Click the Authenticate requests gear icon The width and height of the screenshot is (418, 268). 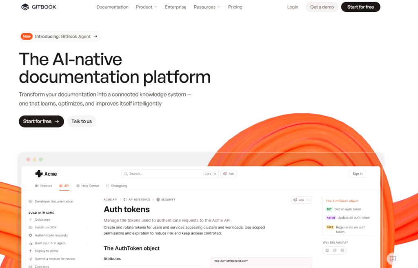coord(31,235)
